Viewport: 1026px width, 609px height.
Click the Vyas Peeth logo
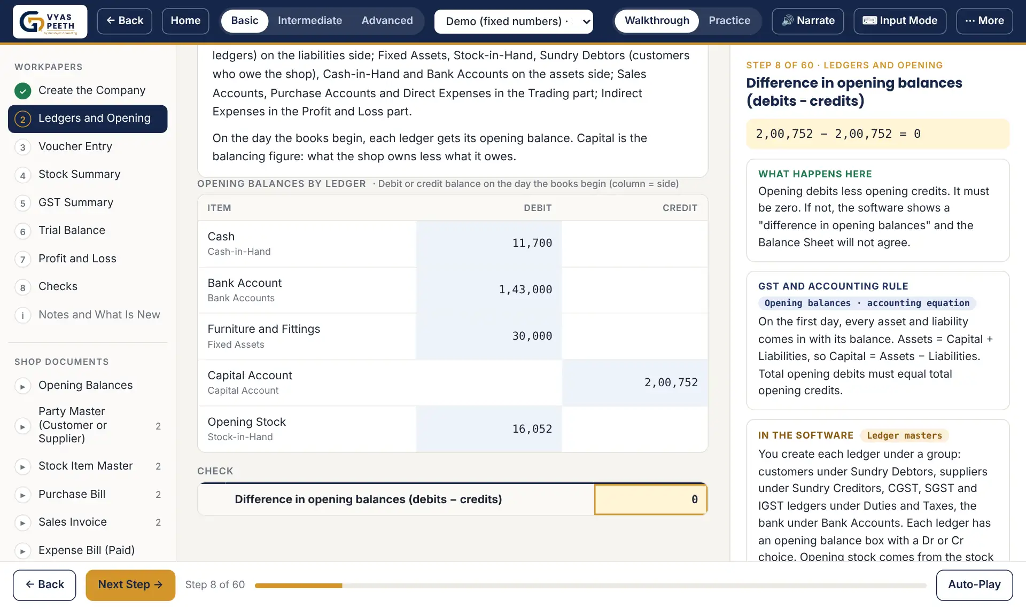coord(50,21)
